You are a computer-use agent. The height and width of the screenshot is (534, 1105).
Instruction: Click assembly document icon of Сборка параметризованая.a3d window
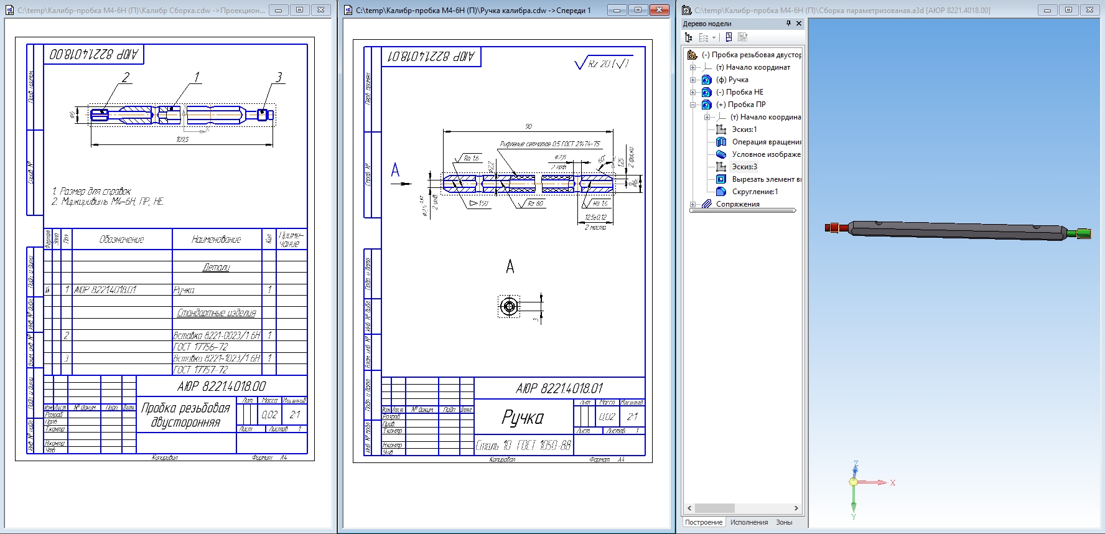tap(686, 10)
